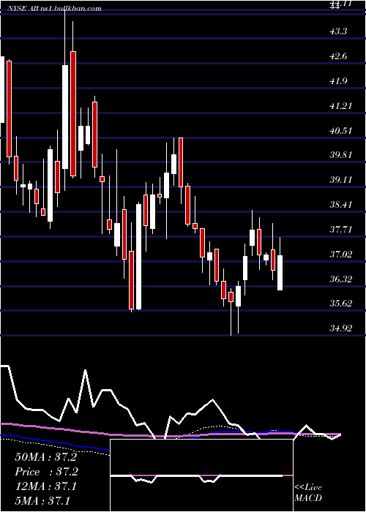Select the 43.3 price axis label
This screenshot has height=512, width=366.
click(x=338, y=31)
